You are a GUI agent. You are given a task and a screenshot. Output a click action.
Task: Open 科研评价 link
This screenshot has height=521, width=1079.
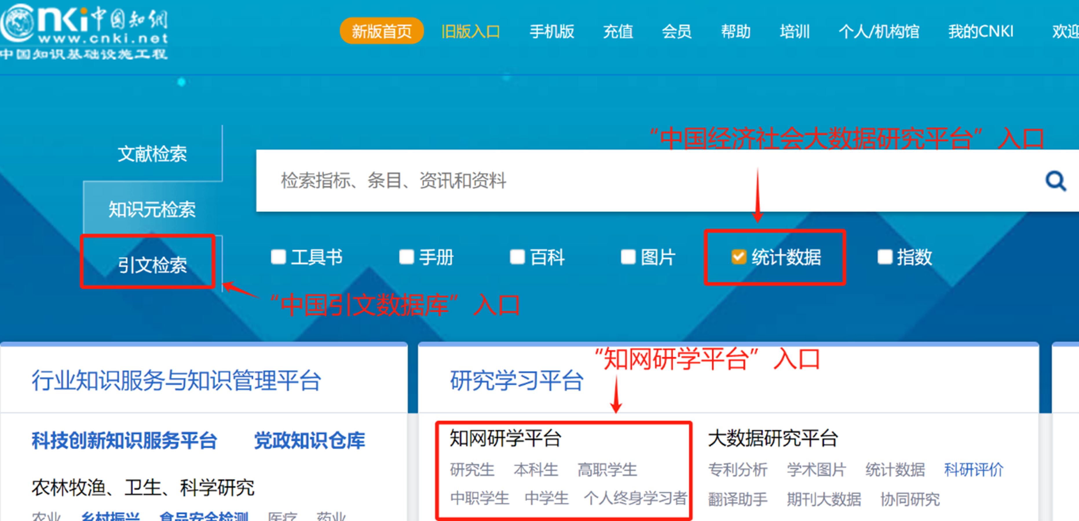point(974,469)
